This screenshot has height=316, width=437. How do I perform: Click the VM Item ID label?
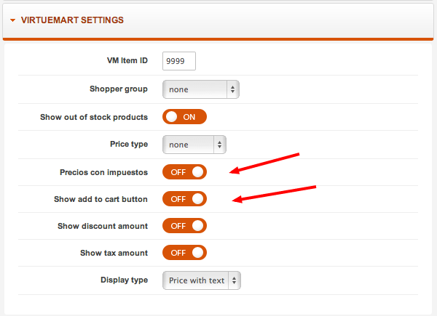(127, 60)
